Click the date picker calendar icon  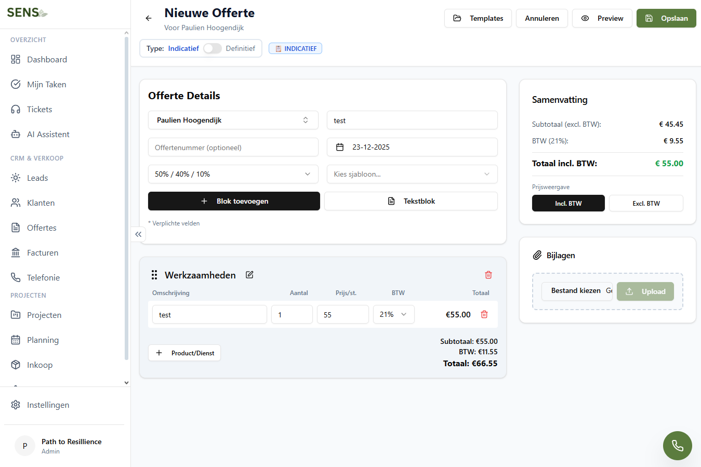[340, 147]
